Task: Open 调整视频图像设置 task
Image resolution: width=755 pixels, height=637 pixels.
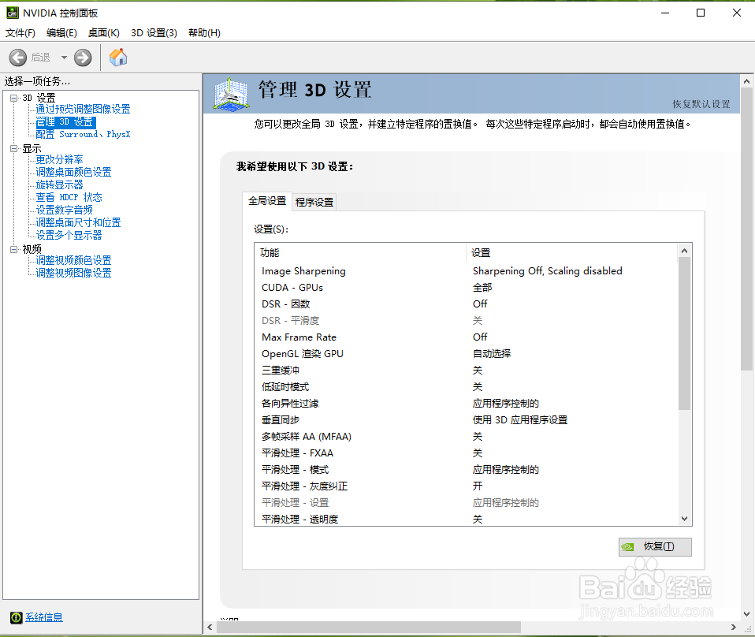Action: click(73, 273)
